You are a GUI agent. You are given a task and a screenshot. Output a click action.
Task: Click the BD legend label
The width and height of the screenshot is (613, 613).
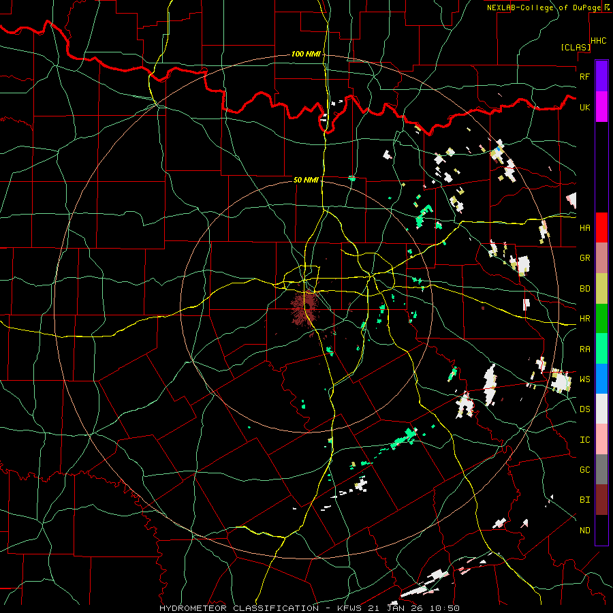click(x=584, y=289)
